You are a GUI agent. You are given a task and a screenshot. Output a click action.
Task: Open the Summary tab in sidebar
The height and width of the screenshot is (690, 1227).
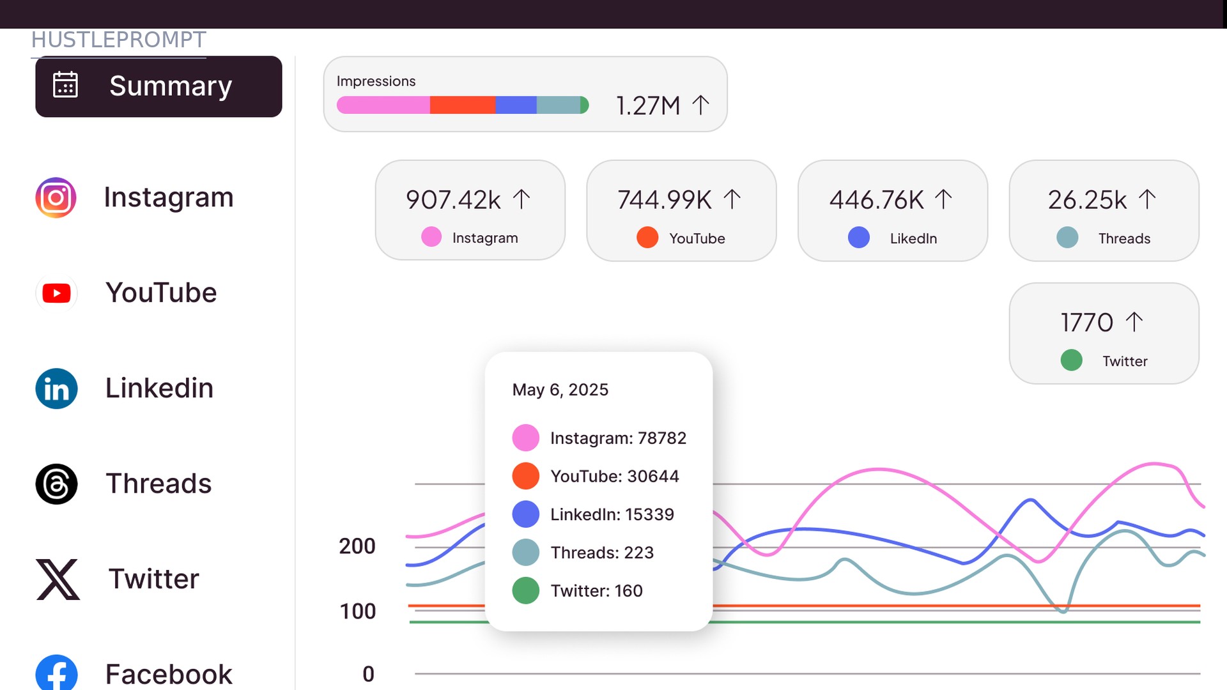click(x=158, y=86)
